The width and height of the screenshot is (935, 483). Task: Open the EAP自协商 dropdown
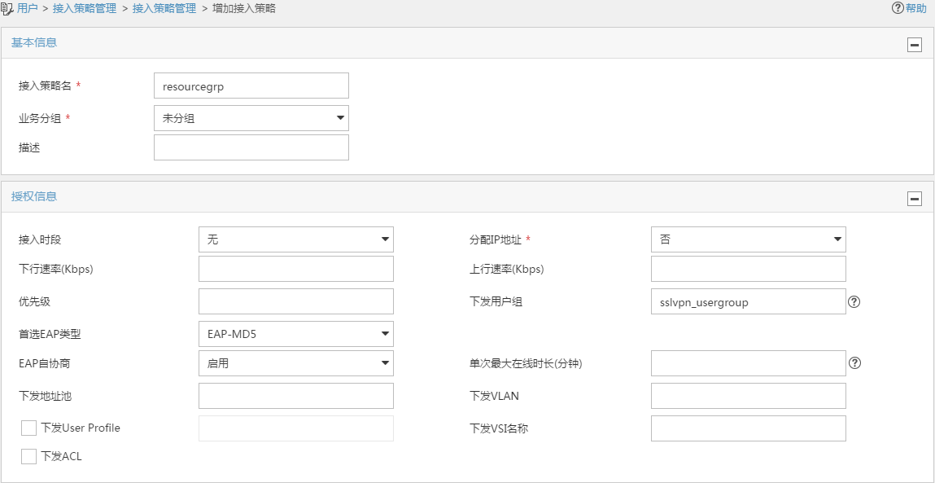pyautogui.click(x=295, y=363)
